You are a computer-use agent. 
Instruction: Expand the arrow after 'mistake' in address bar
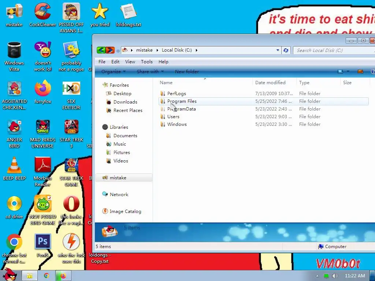click(157, 50)
